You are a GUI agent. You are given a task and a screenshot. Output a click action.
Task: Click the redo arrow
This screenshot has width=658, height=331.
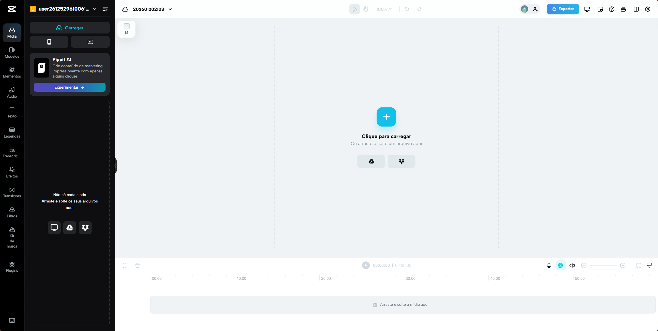tap(420, 9)
